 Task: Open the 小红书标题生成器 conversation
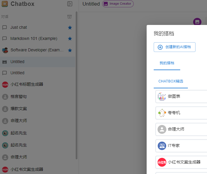[x=37, y=85]
